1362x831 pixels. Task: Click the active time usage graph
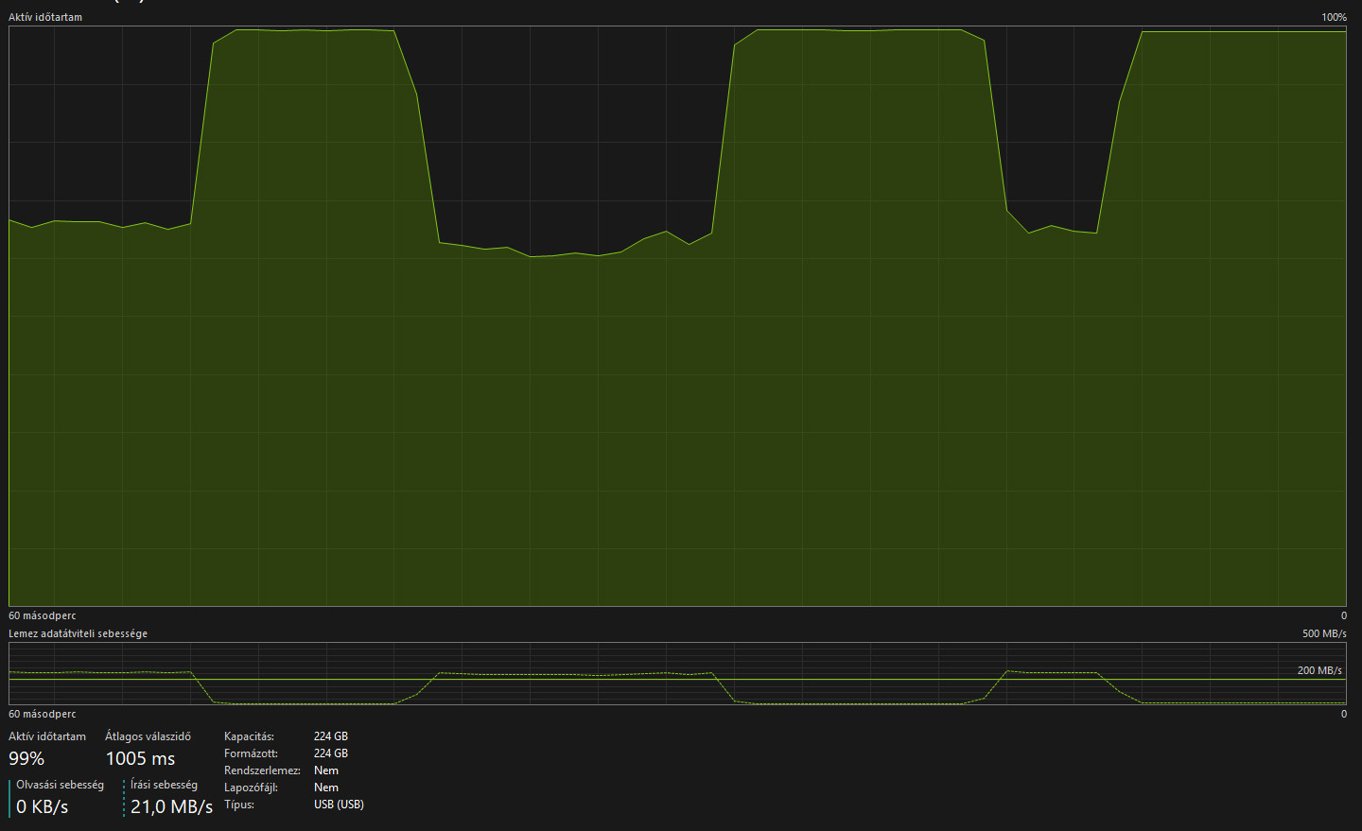[x=677, y=316]
